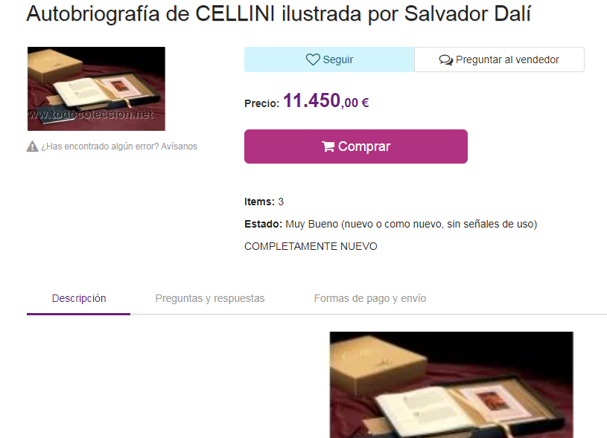Buy the item with the Comprar button

coord(356,146)
